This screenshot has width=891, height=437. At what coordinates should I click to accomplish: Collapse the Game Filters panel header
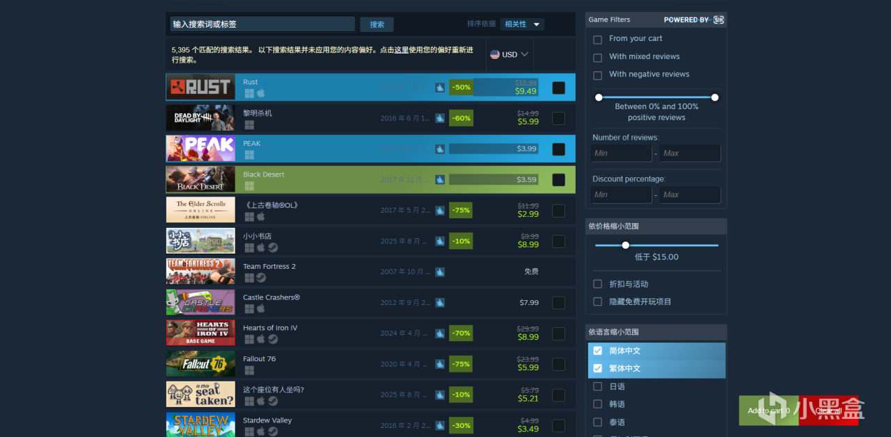(657, 19)
